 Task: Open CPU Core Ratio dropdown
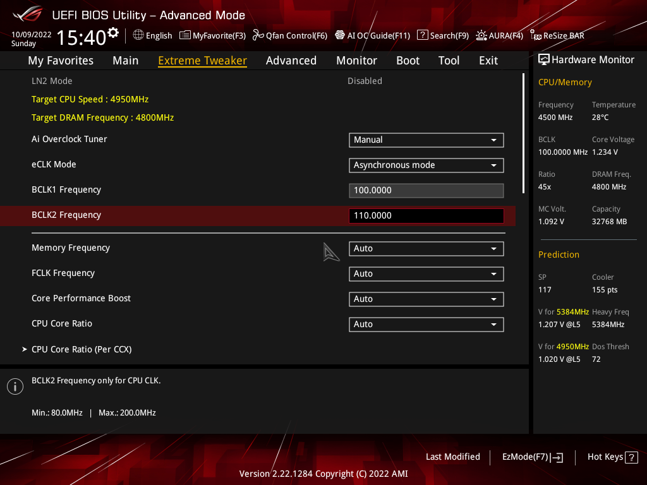(x=426, y=324)
